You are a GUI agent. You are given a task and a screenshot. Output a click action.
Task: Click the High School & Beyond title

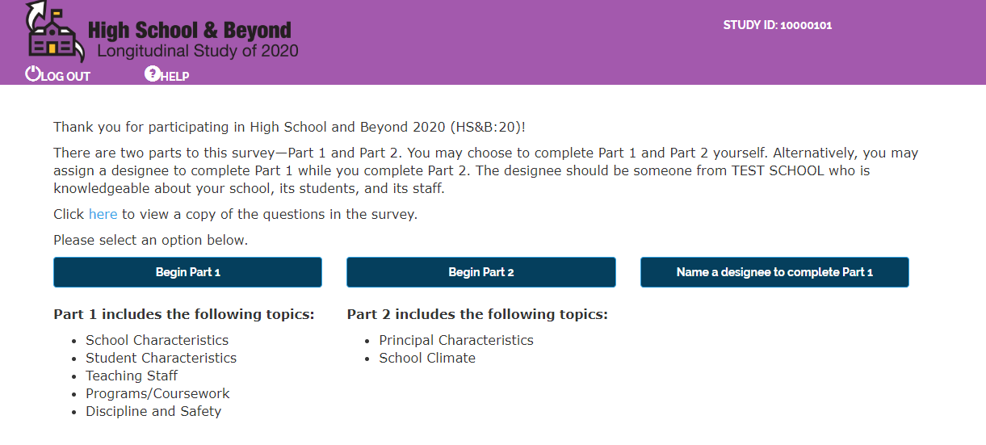point(189,31)
